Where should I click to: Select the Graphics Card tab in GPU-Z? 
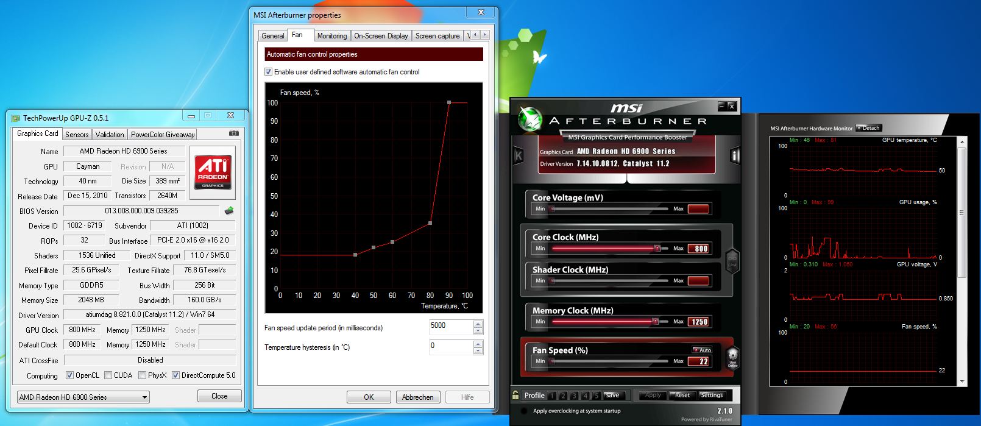37,133
